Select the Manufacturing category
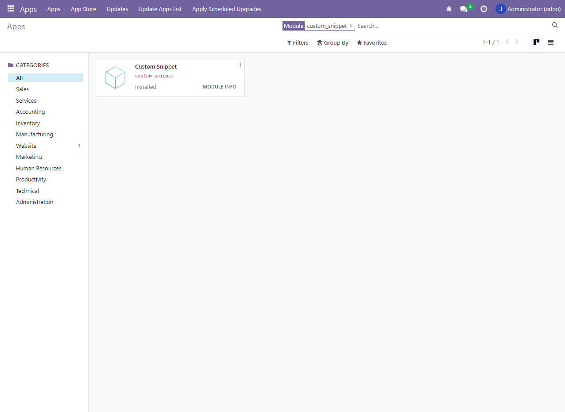Viewport: 565px width, 412px height. point(45,134)
